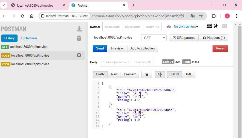Click the rating value 4.7
This screenshot has width=242, height=138.
tap(137, 100)
